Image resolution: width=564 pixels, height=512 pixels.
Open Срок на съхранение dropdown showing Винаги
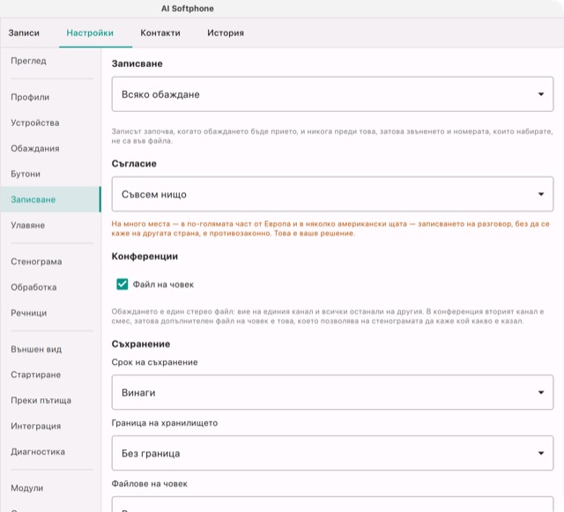(x=332, y=392)
